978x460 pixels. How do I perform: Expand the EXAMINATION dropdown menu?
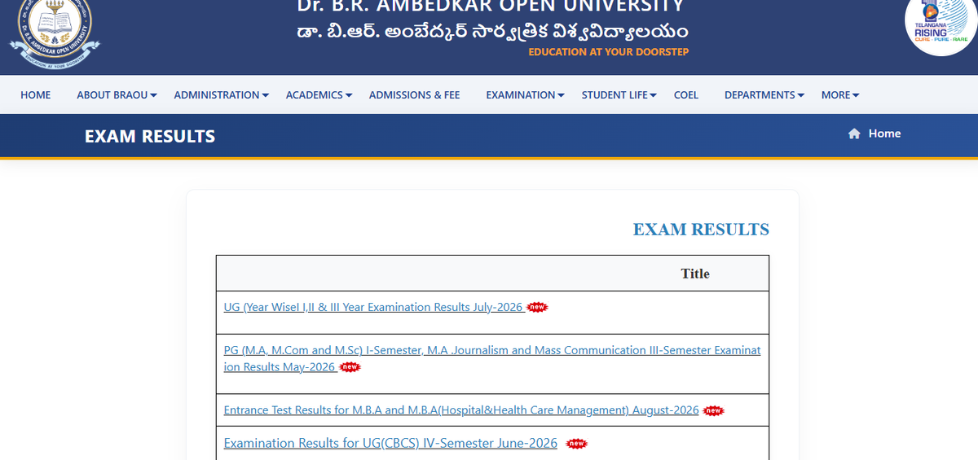click(526, 95)
